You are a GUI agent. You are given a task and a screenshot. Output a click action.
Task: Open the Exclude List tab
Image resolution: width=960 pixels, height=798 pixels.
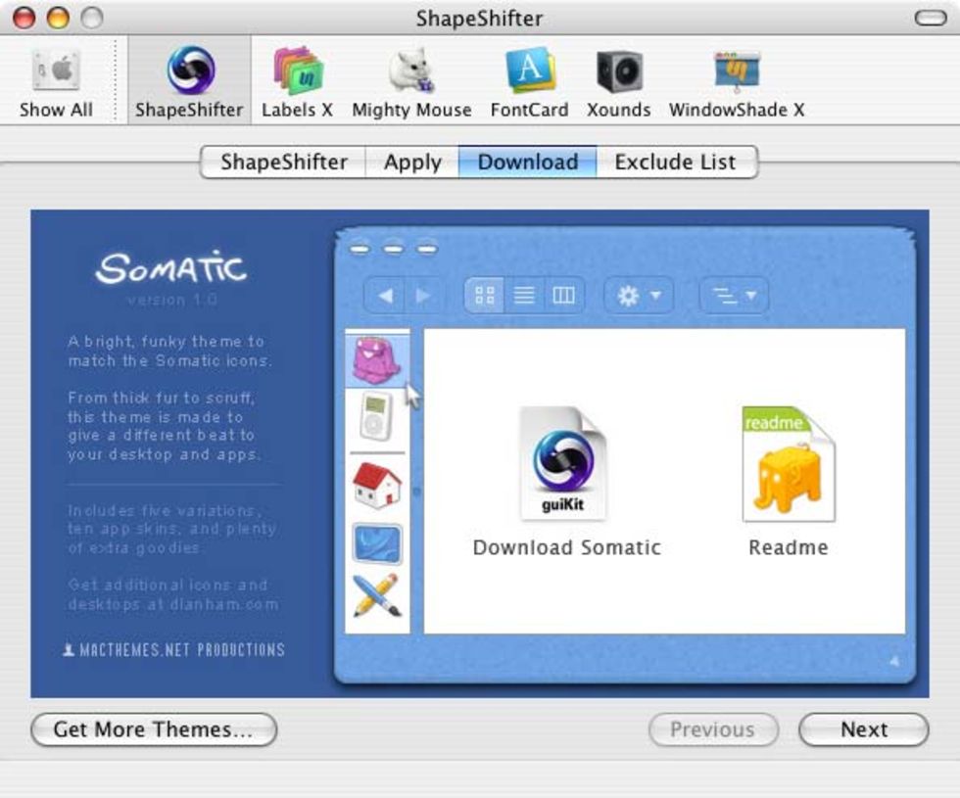point(675,163)
